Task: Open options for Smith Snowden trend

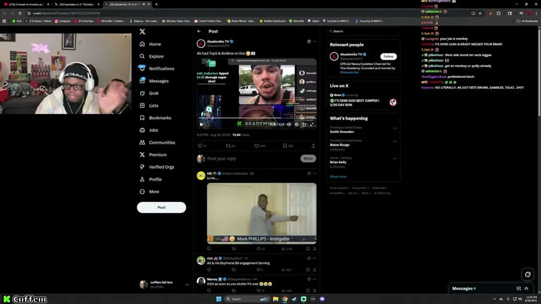Action: 395,128
